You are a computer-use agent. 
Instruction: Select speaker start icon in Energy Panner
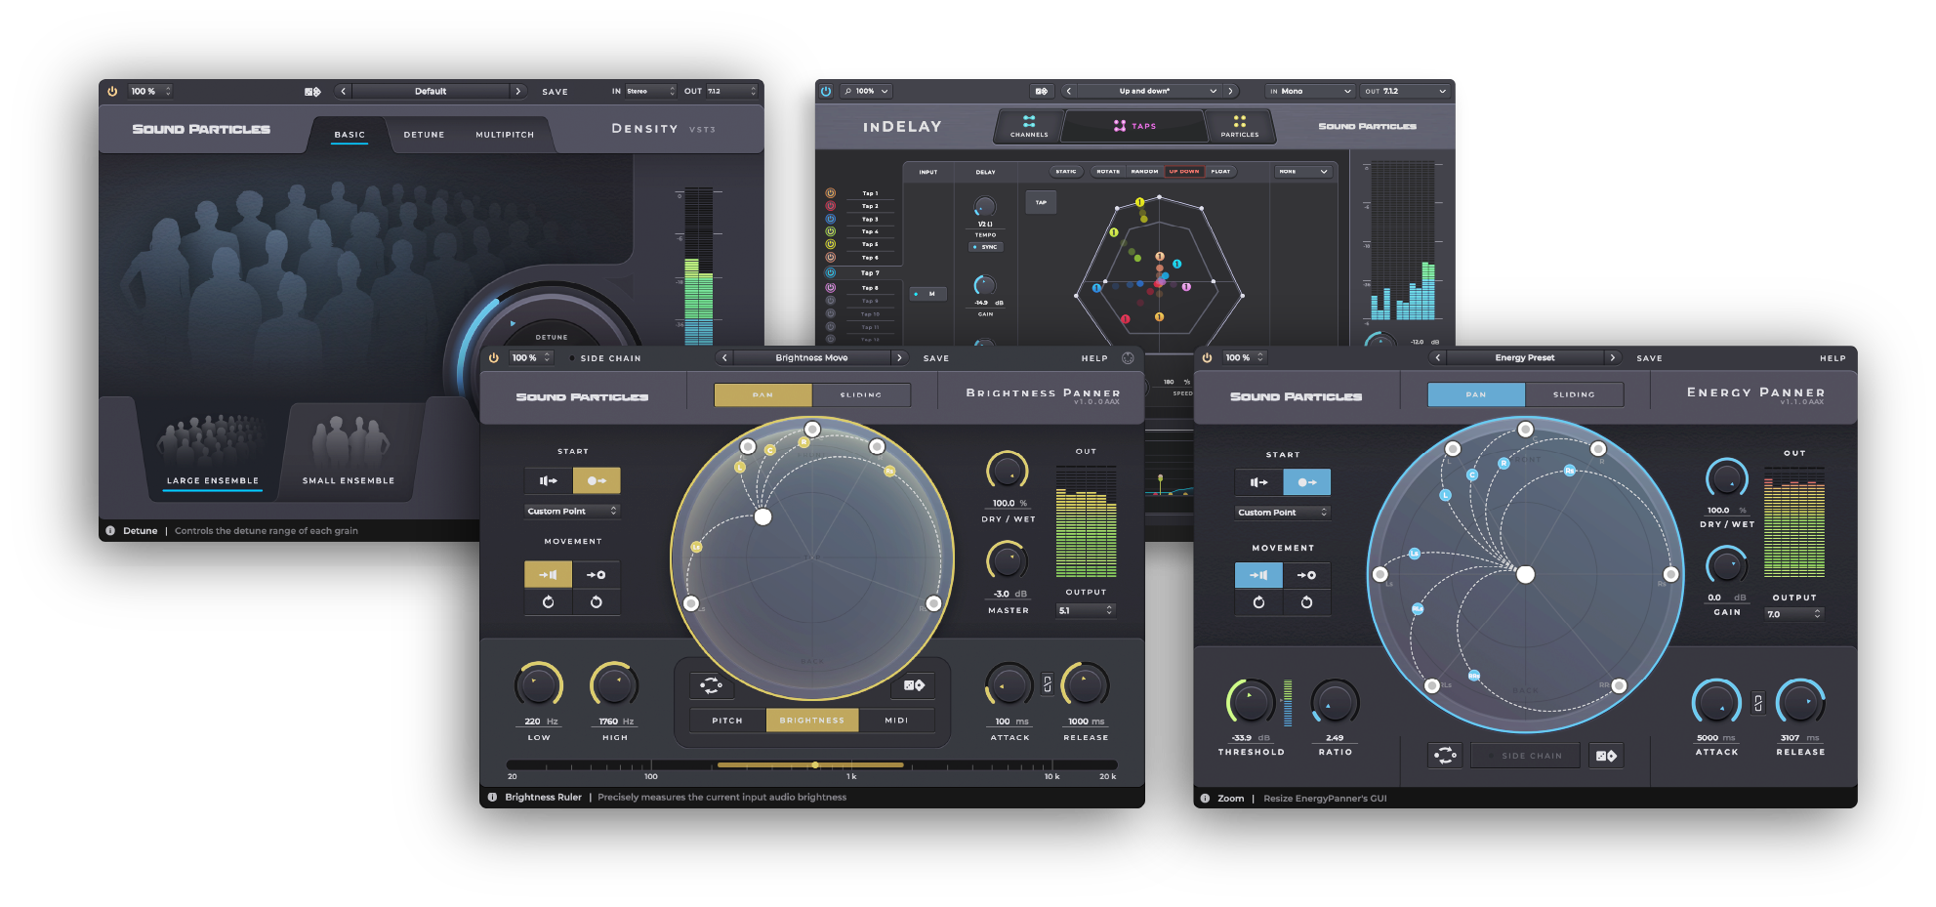pos(1259,482)
